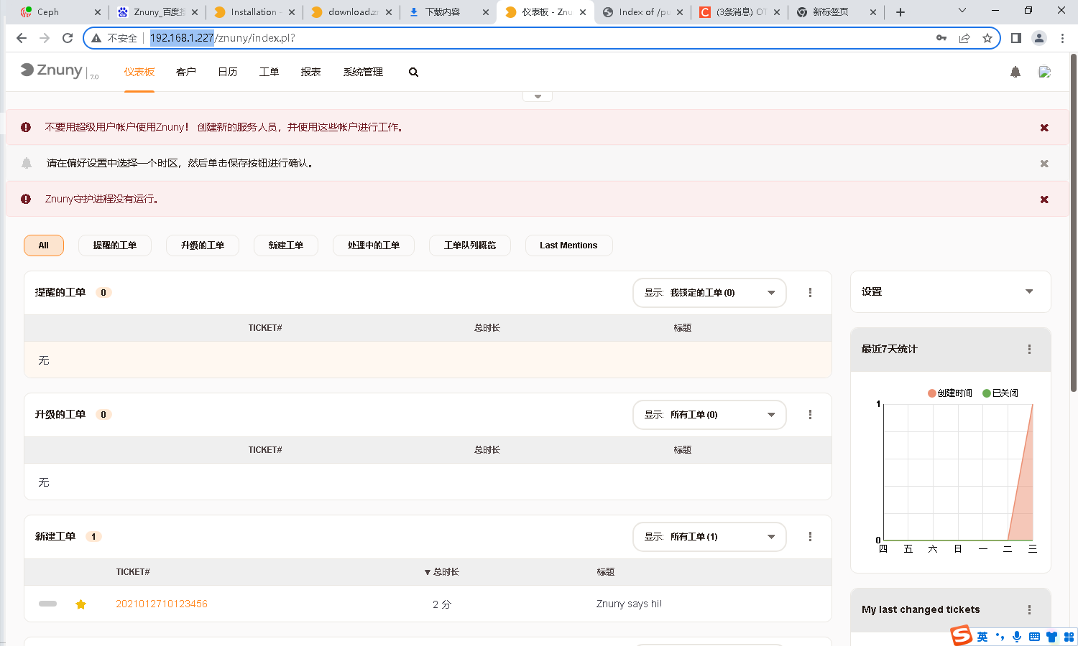
Task: Select the All filter button
Action: [x=44, y=245]
